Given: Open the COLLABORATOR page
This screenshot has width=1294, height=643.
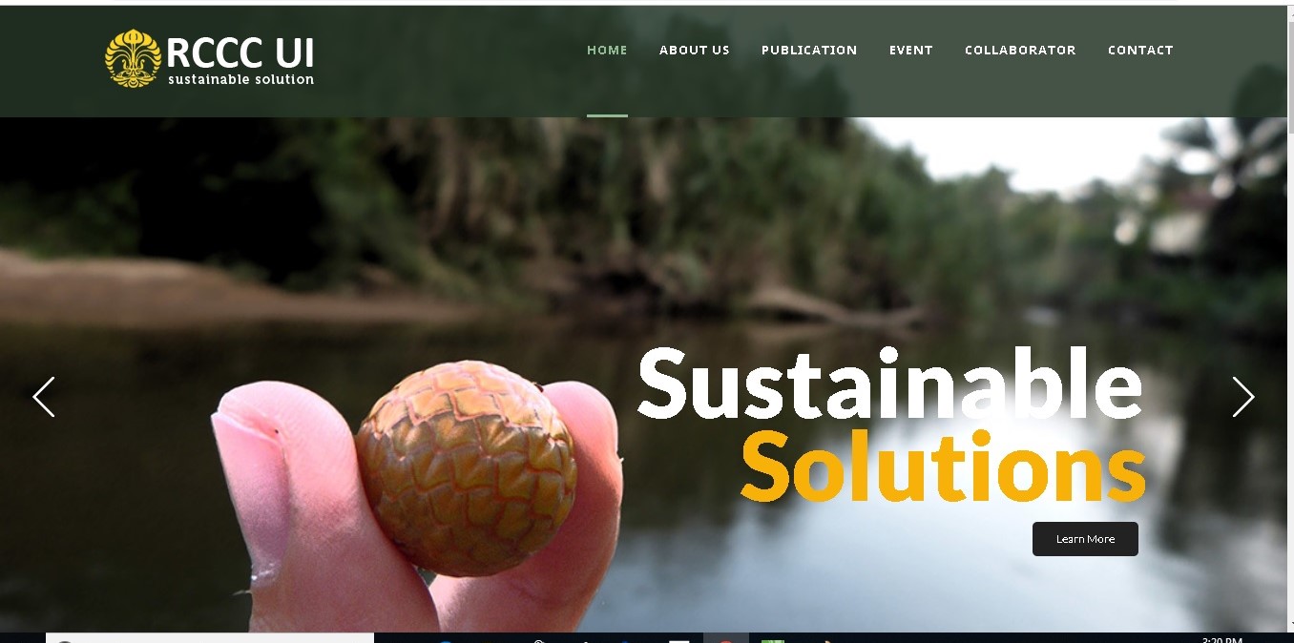Looking at the screenshot, I should pyautogui.click(x=1020, y=50).
